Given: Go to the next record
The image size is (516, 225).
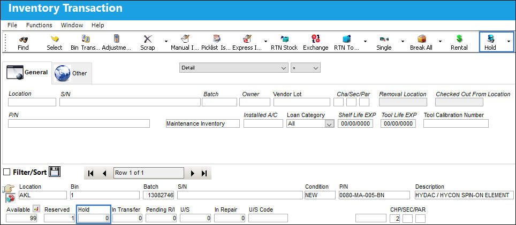Looking at the screenshot, I should [x=193, y=173].
